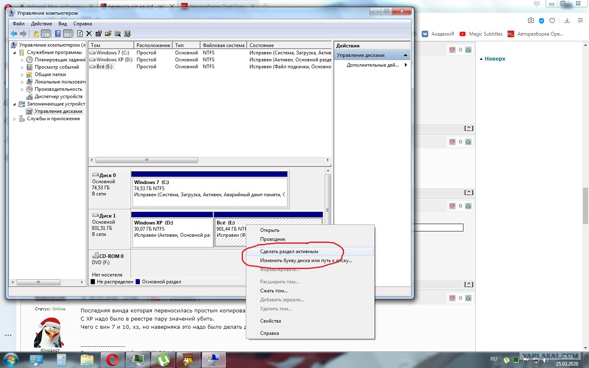
Task: Collapse the Служебные программы tree node
Action: 15,53
